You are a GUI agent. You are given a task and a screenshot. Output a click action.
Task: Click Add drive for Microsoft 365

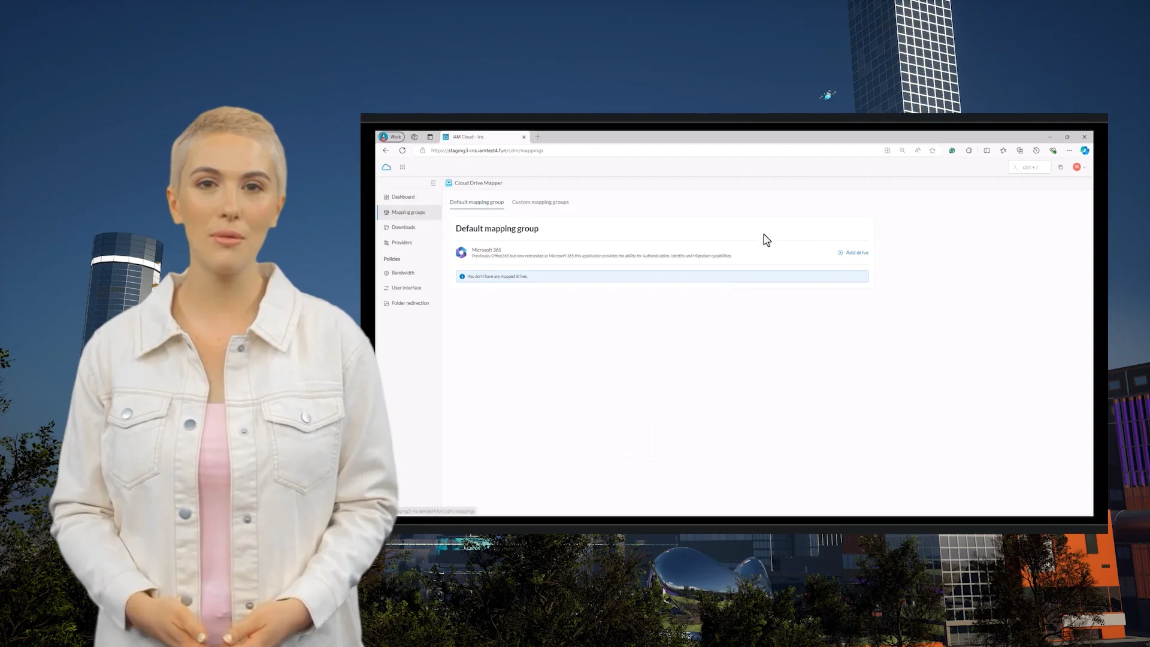pyautogui.click(x=854, y=253)
